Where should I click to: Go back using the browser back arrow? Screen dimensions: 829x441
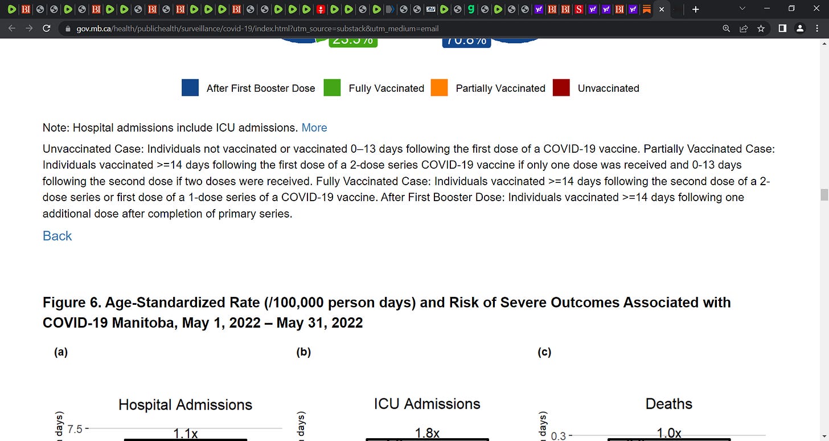12,28
